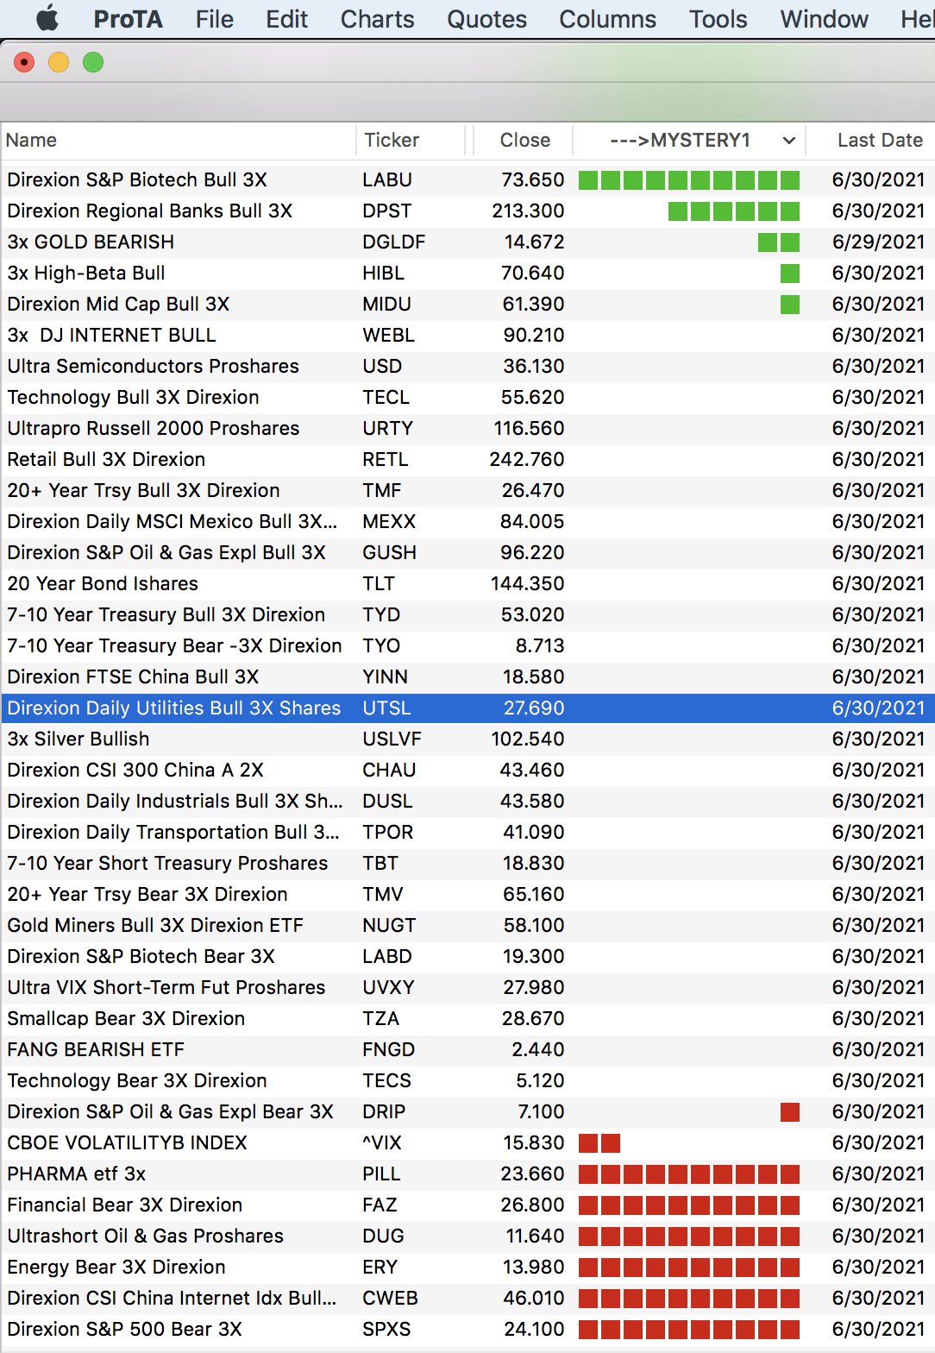Click the red bar indicator for PILL
Image resolution: width=935 pixels, height=1353 pixels.
(x=689, y=1174)
